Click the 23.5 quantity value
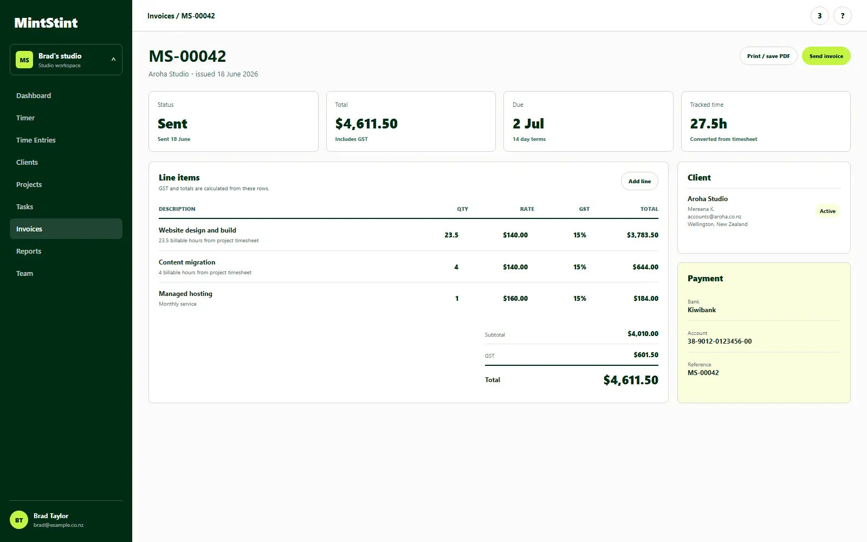Image resolution: width=867 pixels, height=542 pixels. pyautogui.click(x=451, y=235)
